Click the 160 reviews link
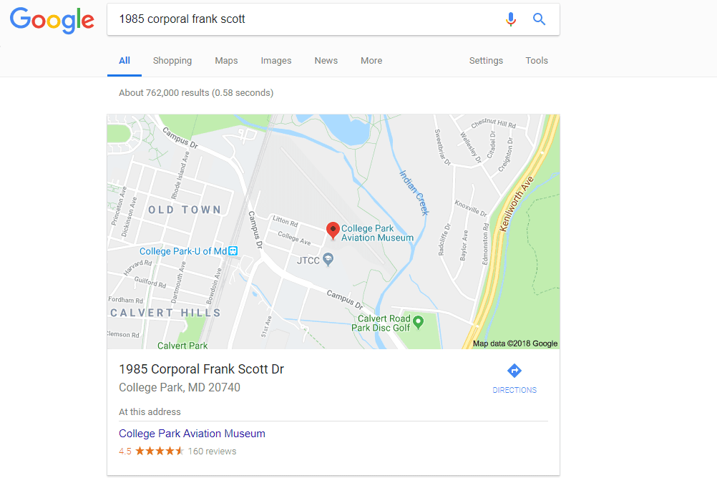This screenshot has width=717, height=478. tap(213, 452)
